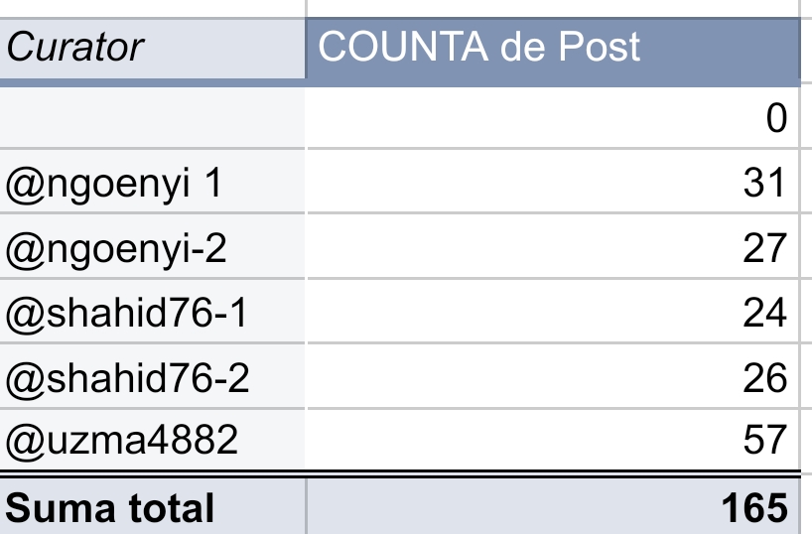Click the @uzma4882 cell

(153, 440)
